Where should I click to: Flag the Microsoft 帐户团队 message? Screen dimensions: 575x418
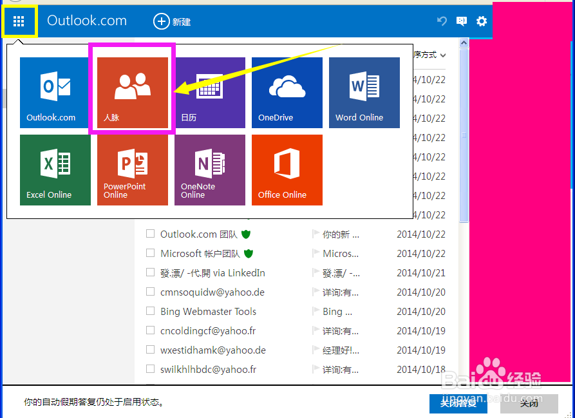click(x=316, y=253)
